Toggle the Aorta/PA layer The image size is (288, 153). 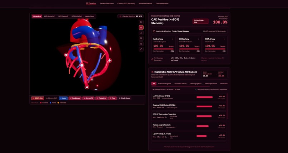(88, 98)
